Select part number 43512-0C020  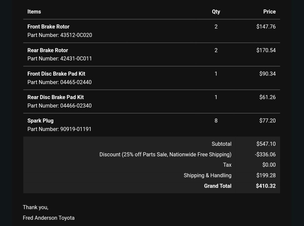(x=76, y=35)
